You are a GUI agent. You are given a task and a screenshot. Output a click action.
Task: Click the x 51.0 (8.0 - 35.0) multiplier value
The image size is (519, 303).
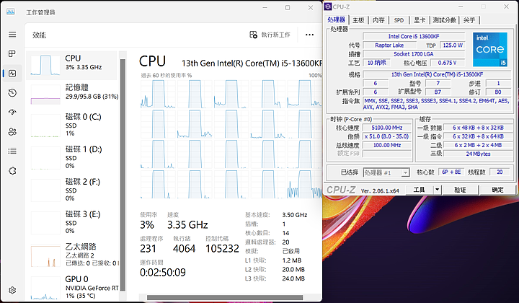(x=387, y=136)
